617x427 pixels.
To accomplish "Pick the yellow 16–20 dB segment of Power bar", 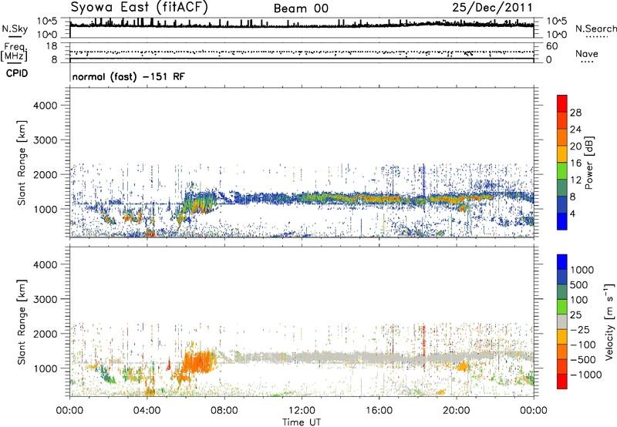I will (x=562, y=154).
